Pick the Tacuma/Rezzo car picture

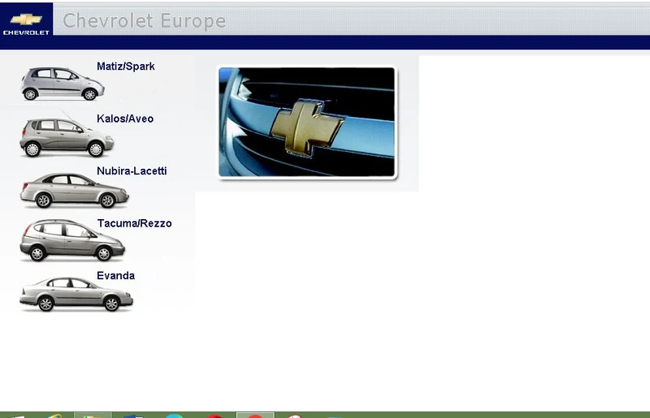tap(72, 240)
